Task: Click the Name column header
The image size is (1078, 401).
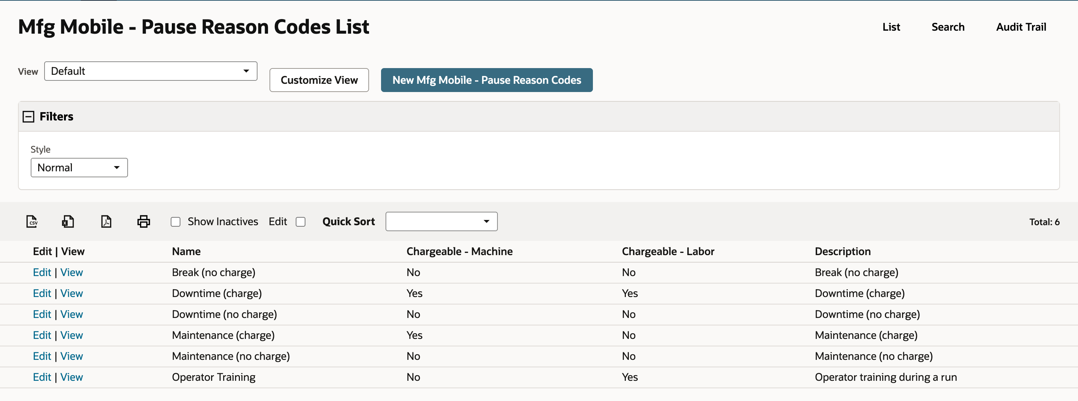Action: (x=186, y=251)
